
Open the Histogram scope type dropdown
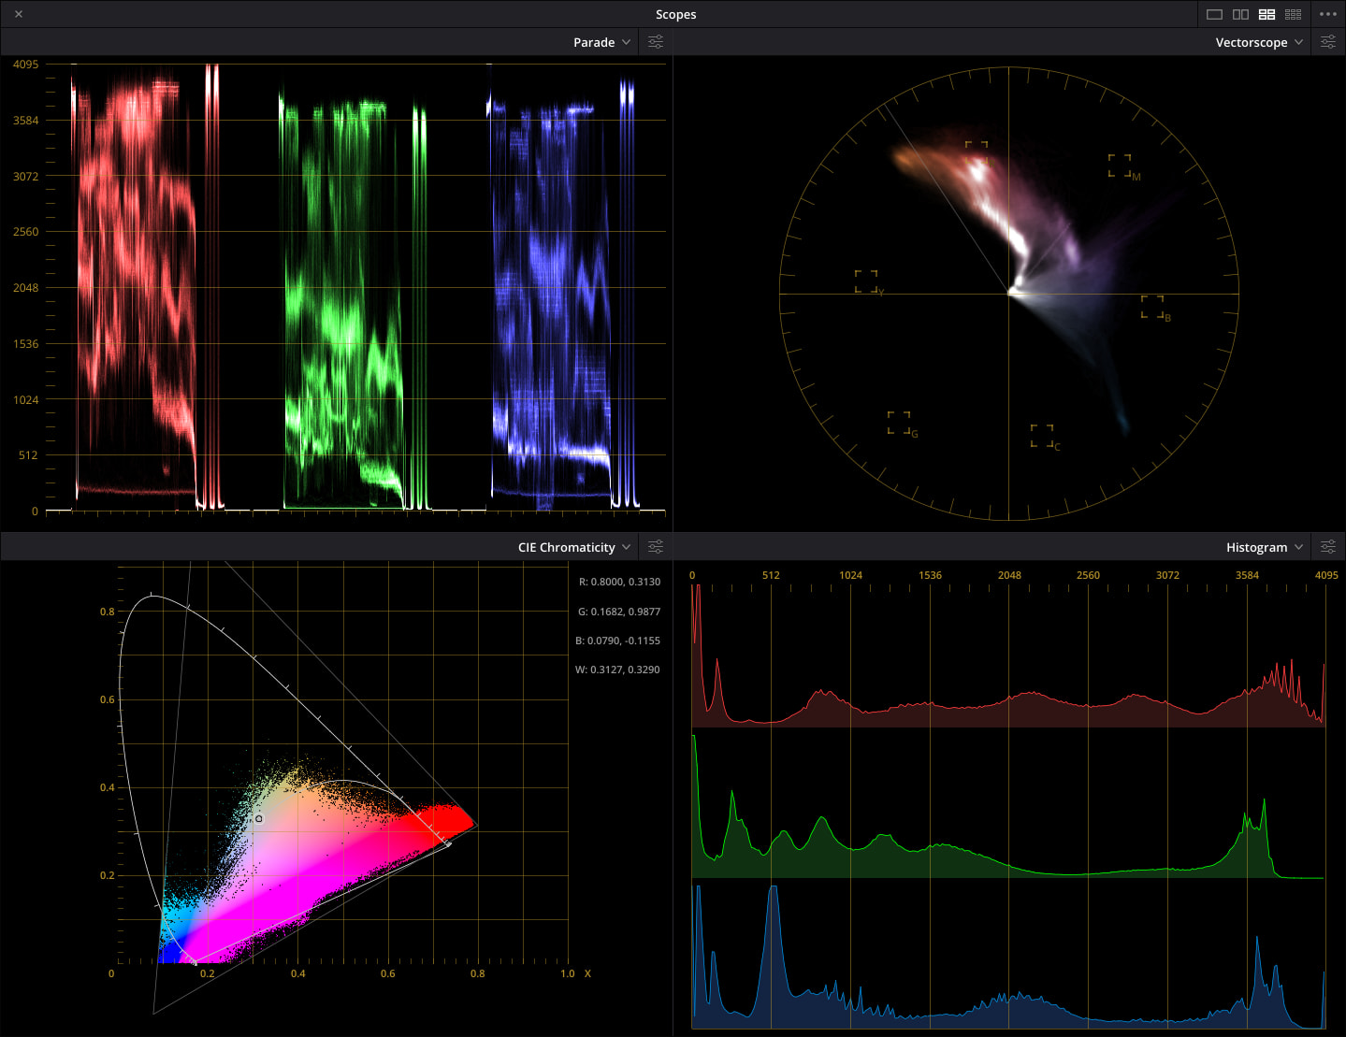(1264, 547)
